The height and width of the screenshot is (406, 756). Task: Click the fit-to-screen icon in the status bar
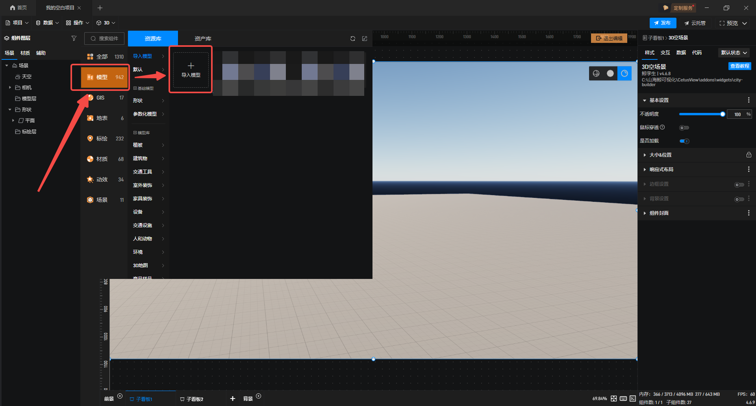pos(613,399)
